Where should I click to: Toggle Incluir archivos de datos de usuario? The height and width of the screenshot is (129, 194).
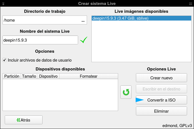[4, 60]
